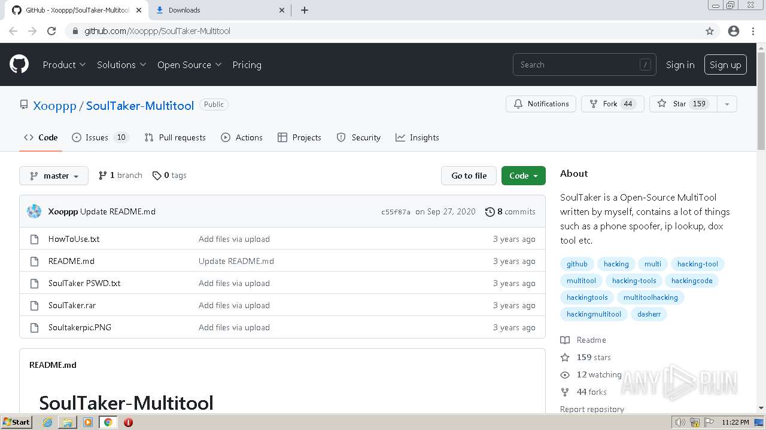Expand the green Code dropdown

pos(524,176)
